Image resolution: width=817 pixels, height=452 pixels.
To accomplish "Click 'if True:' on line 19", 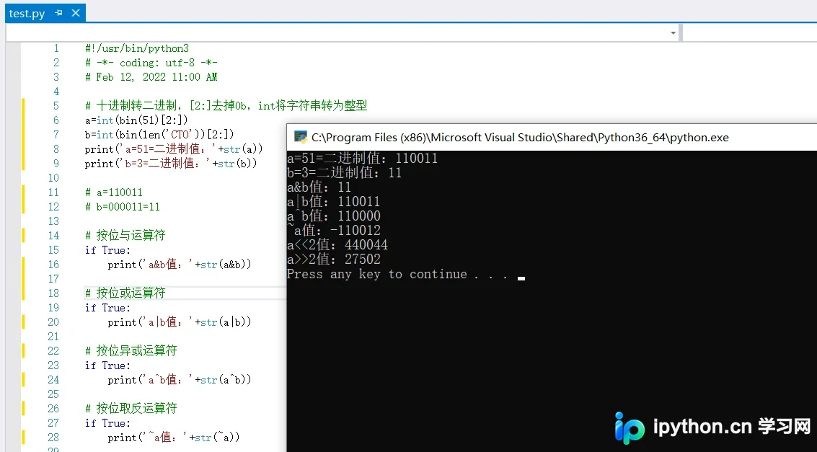I will (x=108, y=308).
